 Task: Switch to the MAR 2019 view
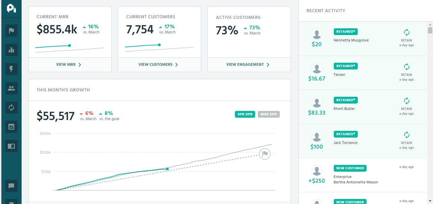pyautogui.click(x=269, y=114)
